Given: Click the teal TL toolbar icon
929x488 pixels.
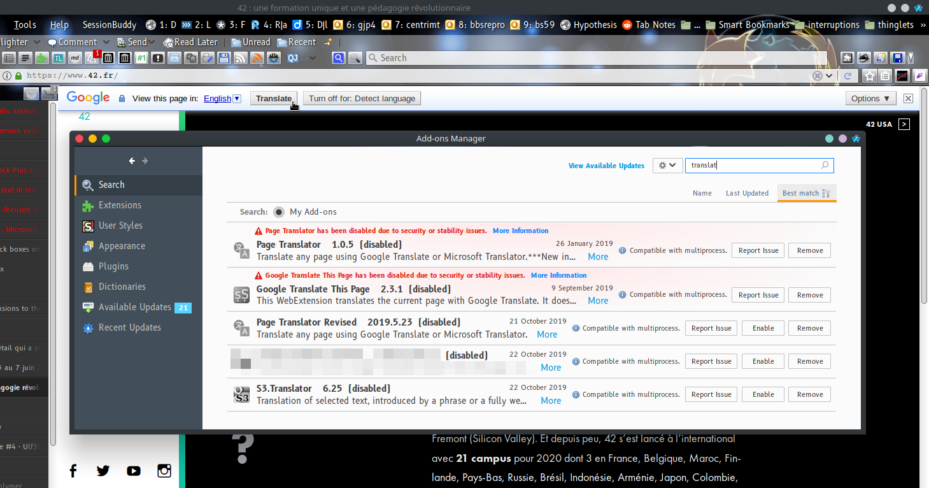Looking at the screenshot, I should (59, 58).
